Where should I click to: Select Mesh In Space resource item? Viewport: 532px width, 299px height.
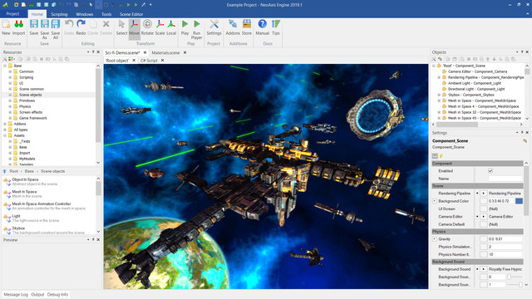pos(24,192)
